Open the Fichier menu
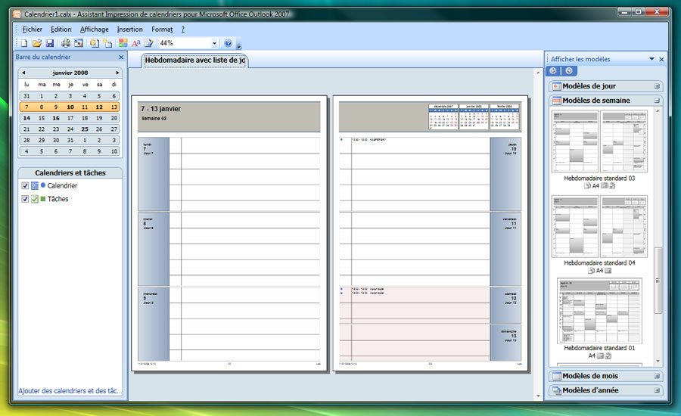Viewport: 681px width, 416px height. [x=32, y=29]
